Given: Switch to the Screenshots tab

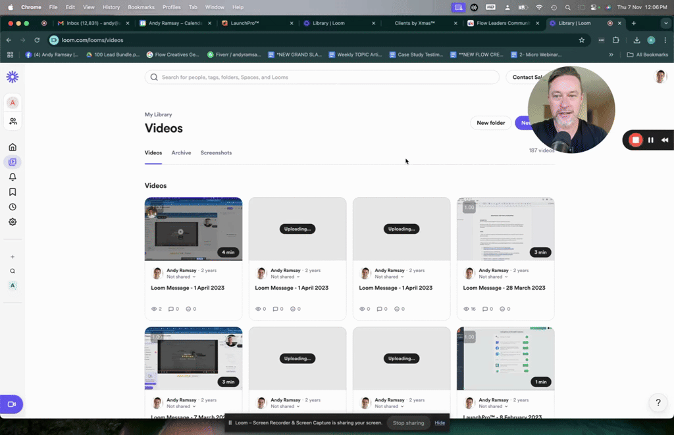Looking at the screenshot, I should [216, 152].
